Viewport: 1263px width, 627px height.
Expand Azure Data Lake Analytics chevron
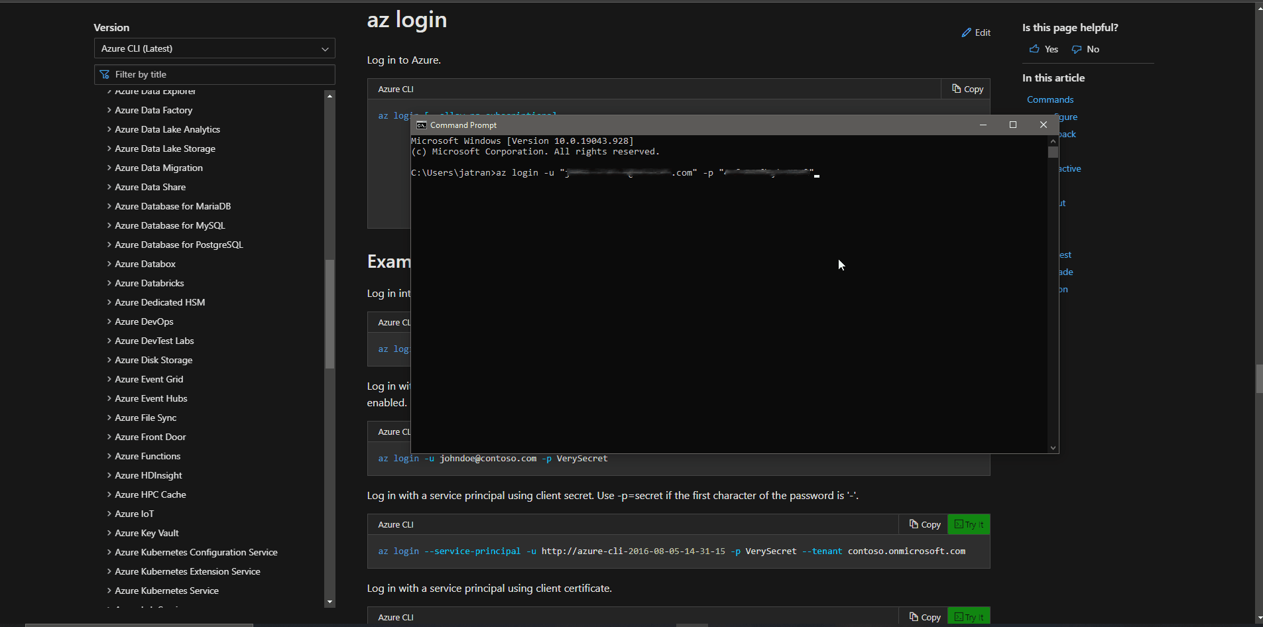click(x=109, y=129)
